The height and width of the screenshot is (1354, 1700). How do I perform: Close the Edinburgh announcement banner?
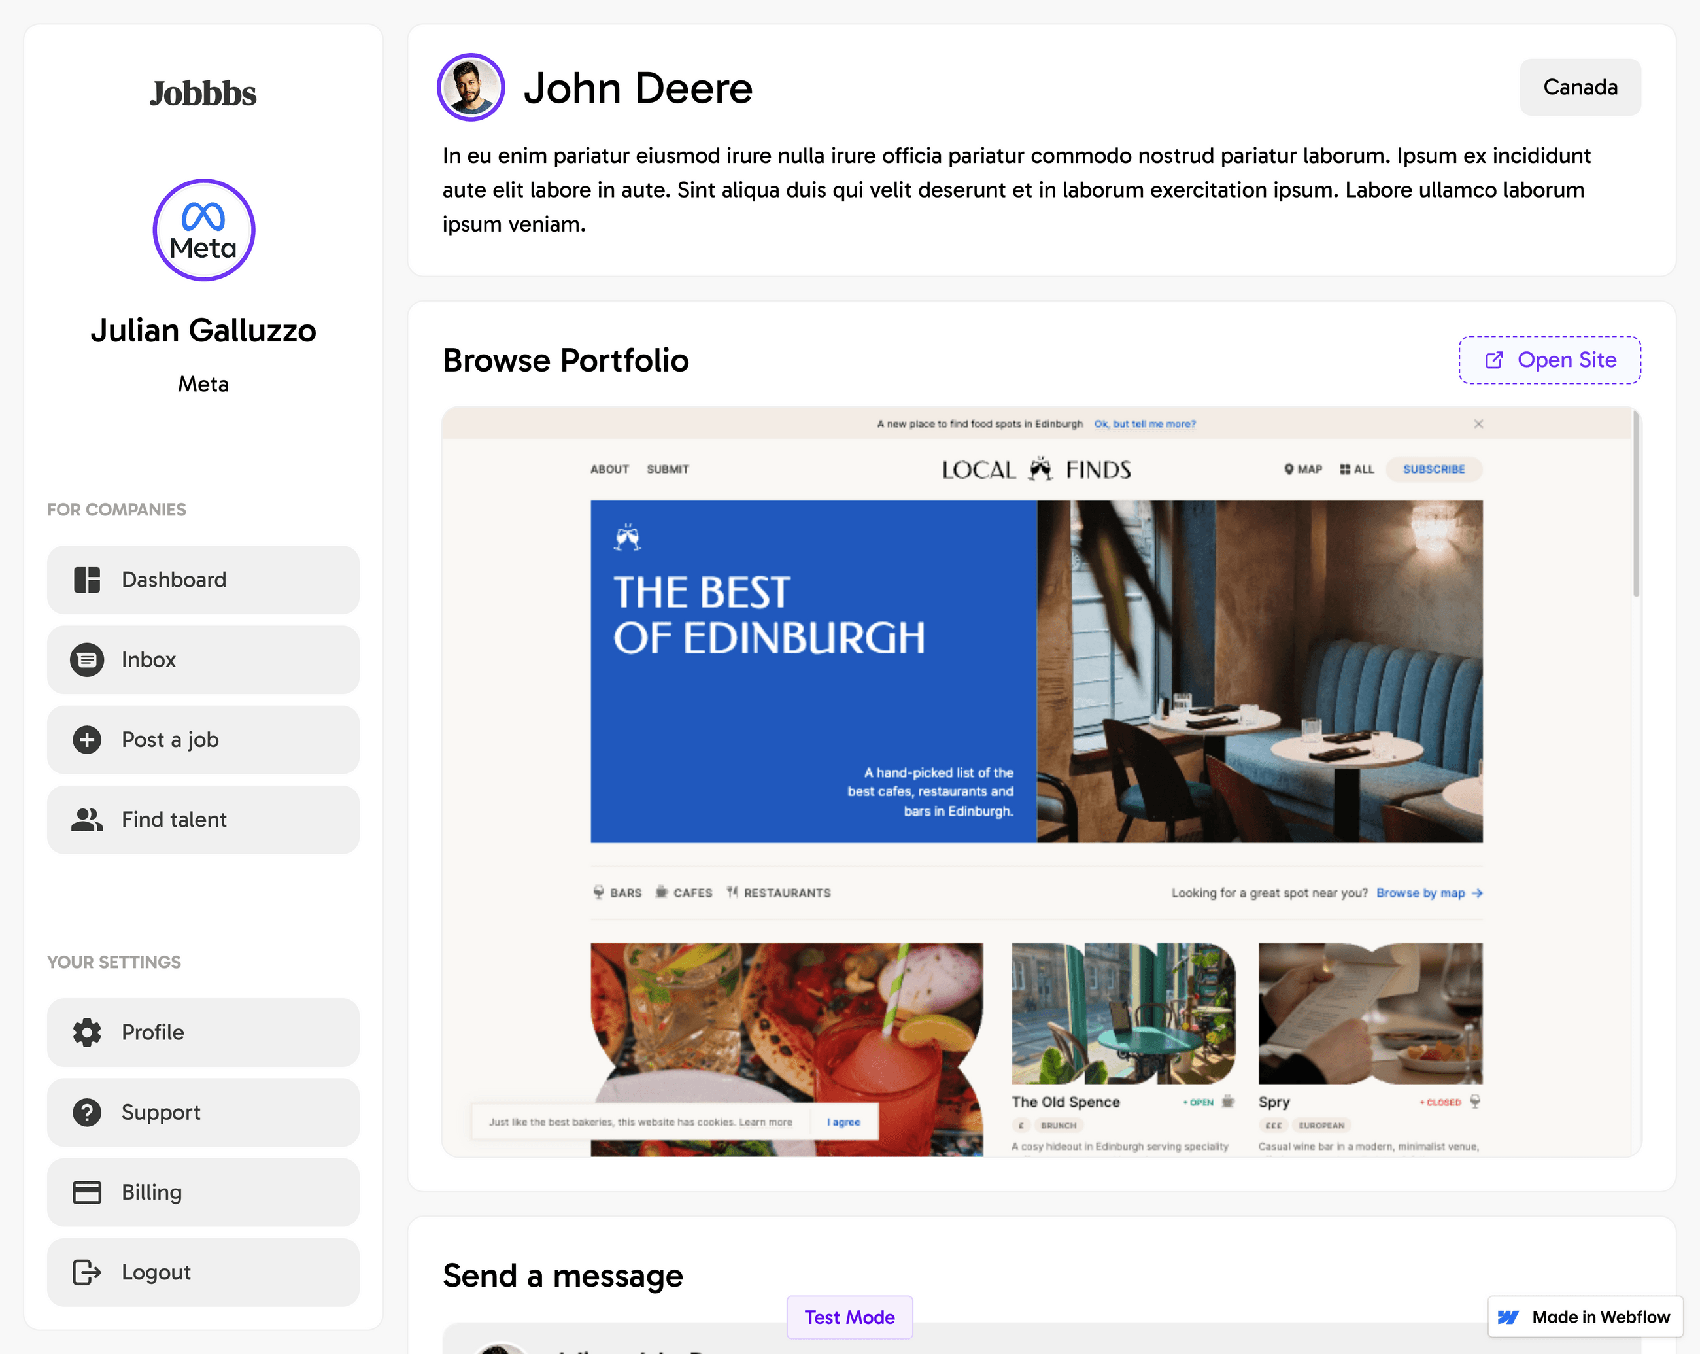tap(1478, 423)
